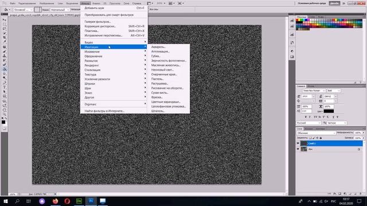Select the Crop tool
Image resolution: width=367 pixels, height=206 pixels.
pyautogui.click(x=4, y=38)
